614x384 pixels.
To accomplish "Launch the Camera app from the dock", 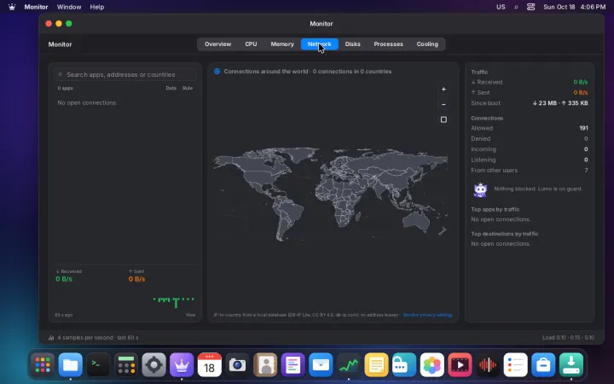I will click(237, 365).
